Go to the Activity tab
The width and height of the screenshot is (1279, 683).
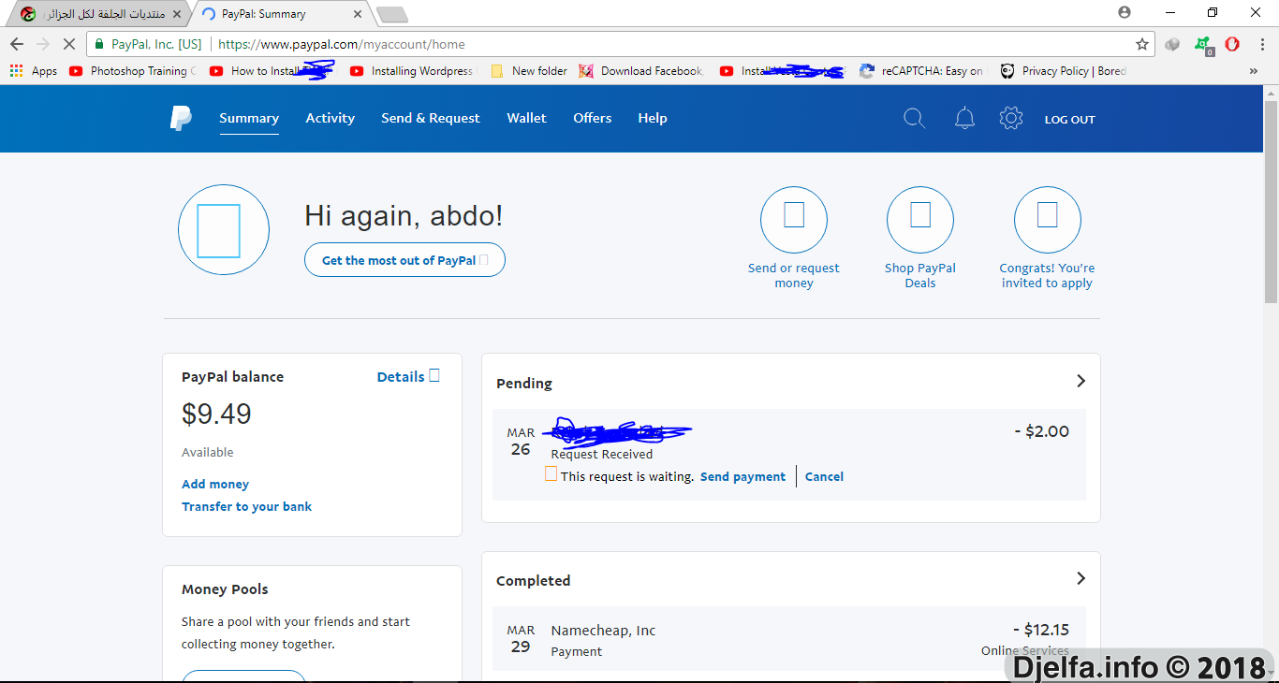(x=330, y=118)
